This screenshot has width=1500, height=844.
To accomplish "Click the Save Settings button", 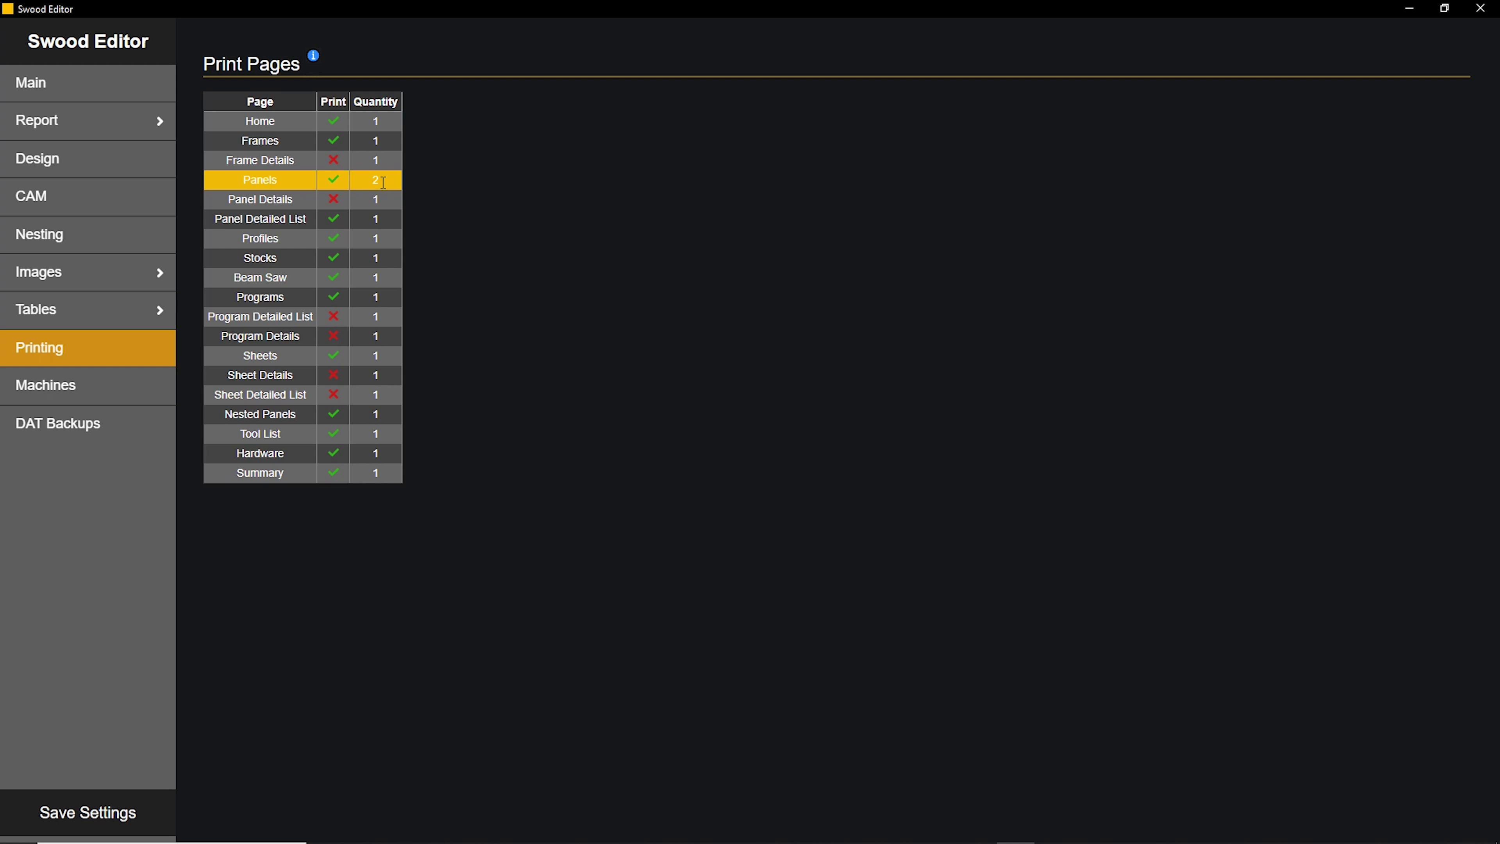I will pyautogui.click(x=87, y=813).
